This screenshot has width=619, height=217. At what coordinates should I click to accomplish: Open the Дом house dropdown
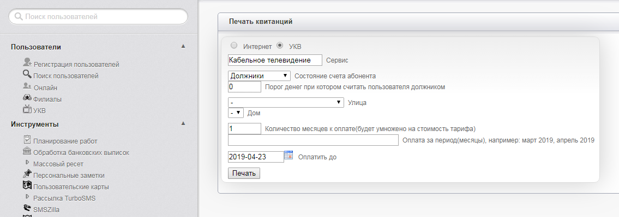pos(236,113)
